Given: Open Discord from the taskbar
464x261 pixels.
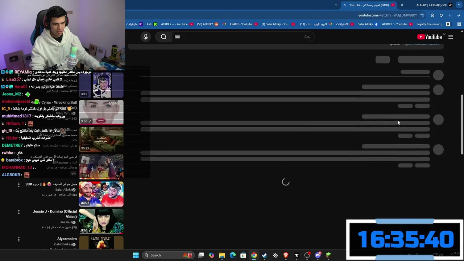Looking at the screenshot, I should pyautogui.click(x=318, y=255).
